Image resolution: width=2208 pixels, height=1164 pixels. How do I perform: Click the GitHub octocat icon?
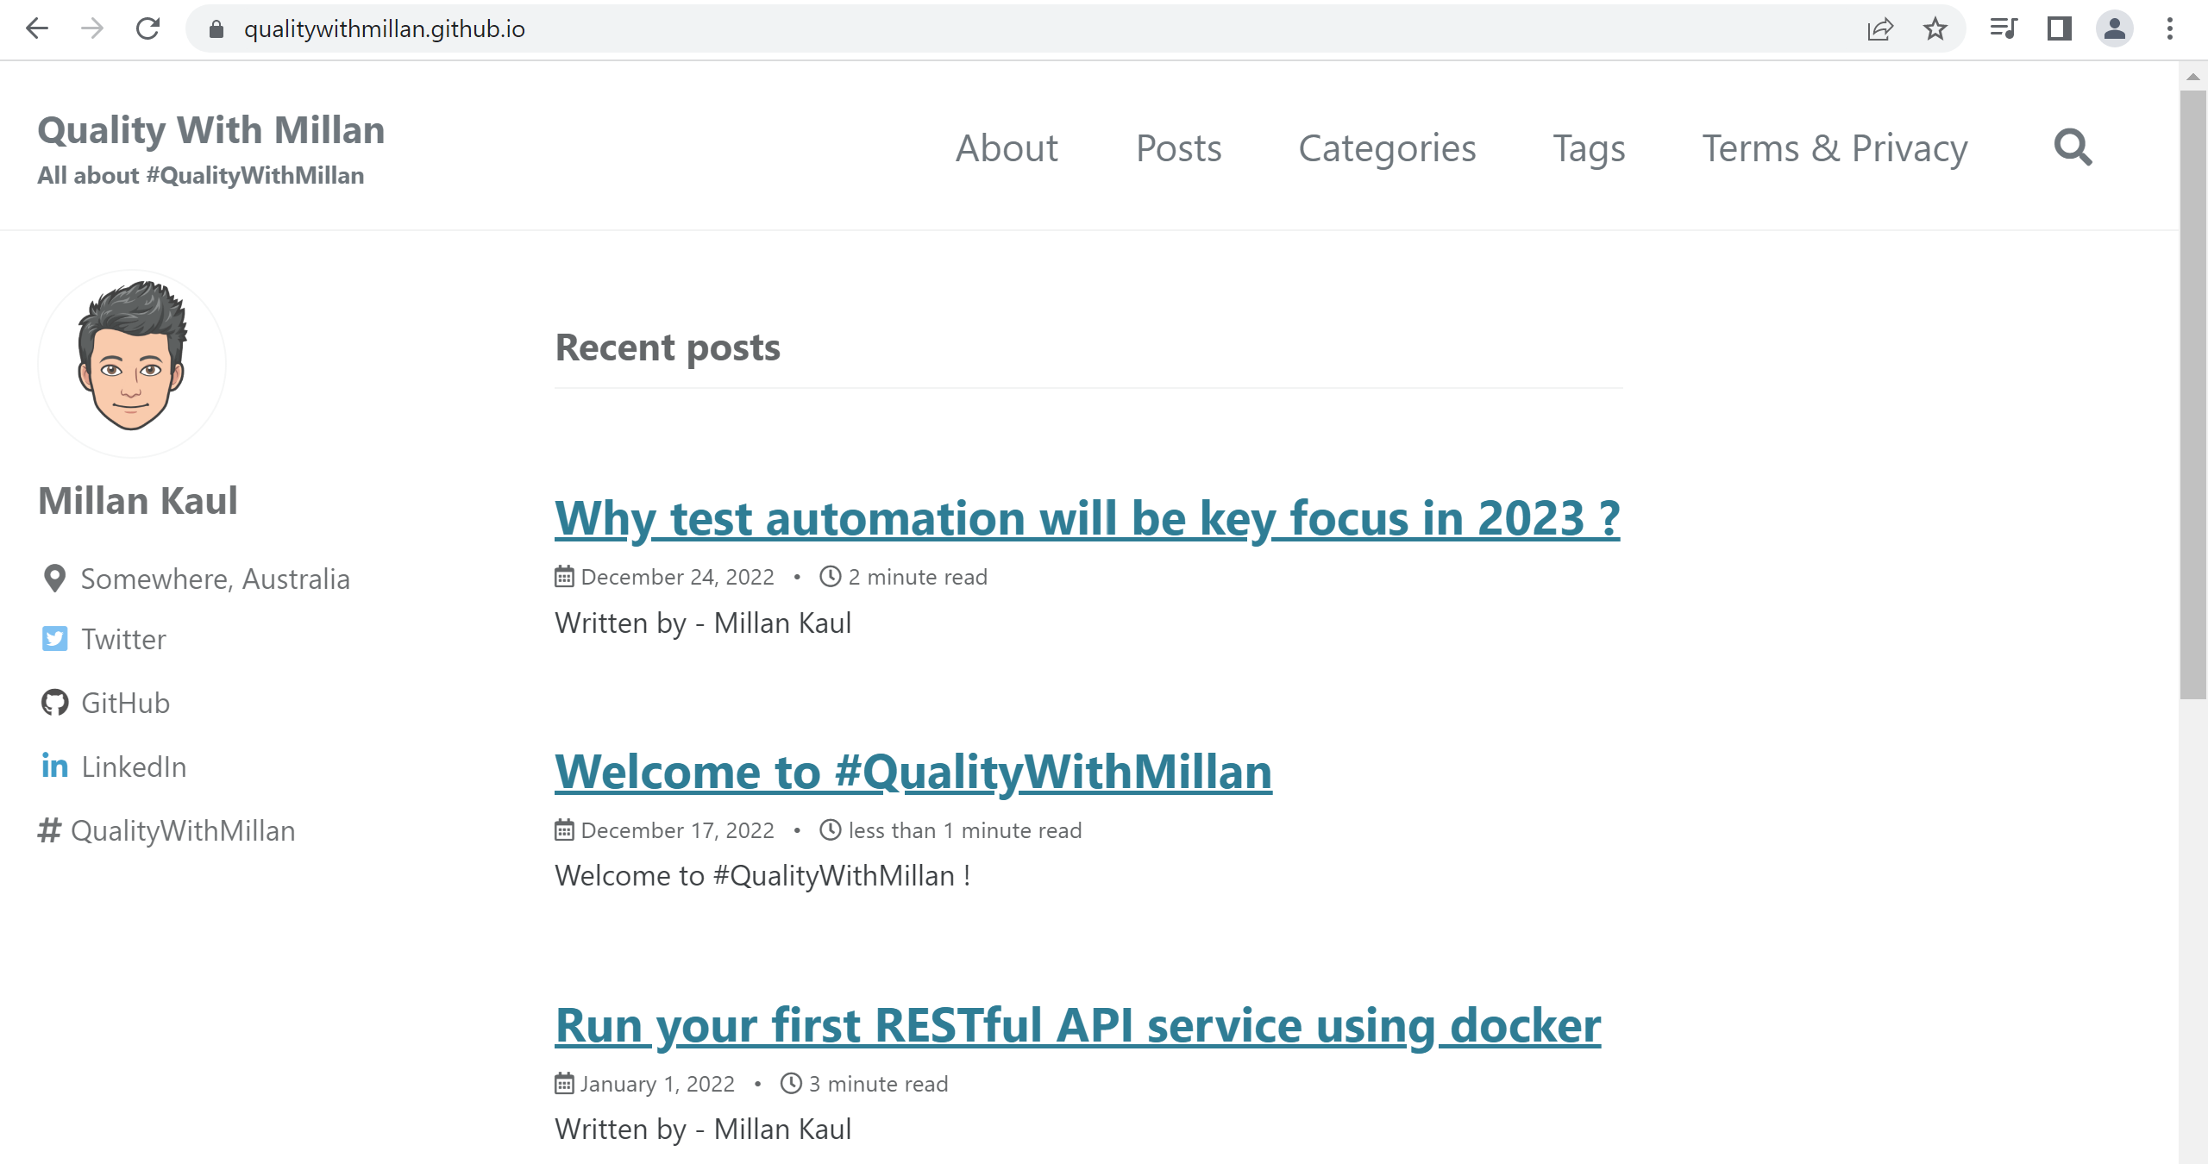tap(54, 703)
